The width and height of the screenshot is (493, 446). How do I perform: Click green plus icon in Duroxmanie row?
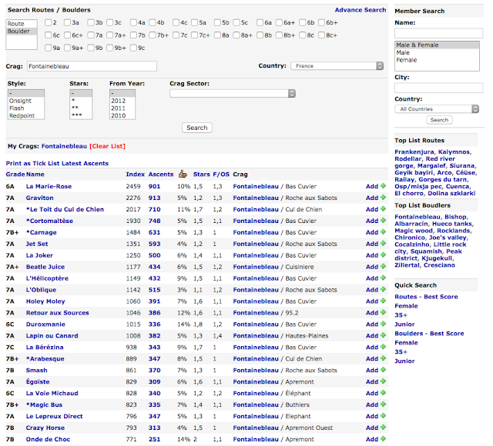[383, 324]
